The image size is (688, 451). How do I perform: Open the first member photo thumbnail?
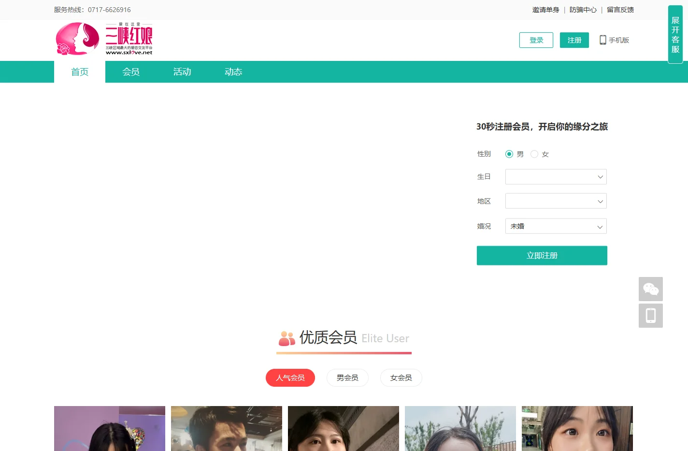(110, 428)
